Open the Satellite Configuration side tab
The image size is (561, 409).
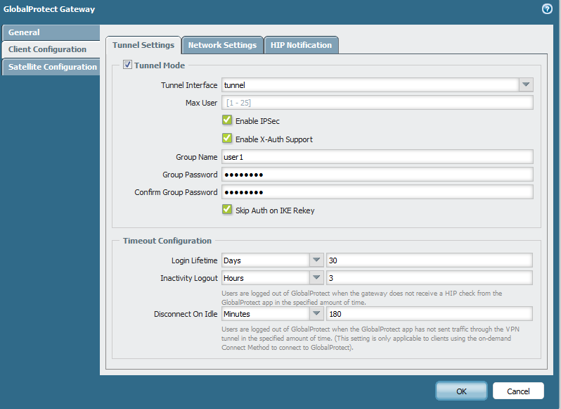click(x=51, y=67)
